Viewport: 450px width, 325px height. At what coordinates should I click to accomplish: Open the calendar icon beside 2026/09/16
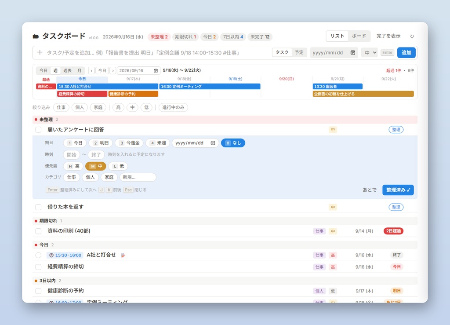click(x=156, y=71)
